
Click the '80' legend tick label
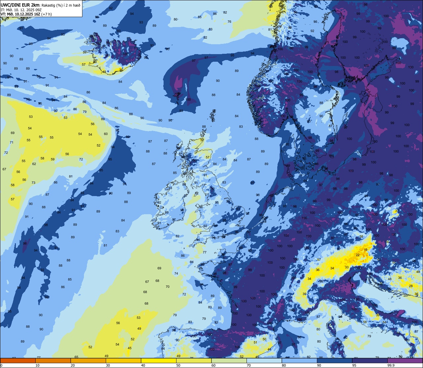(x=284, y=365)
